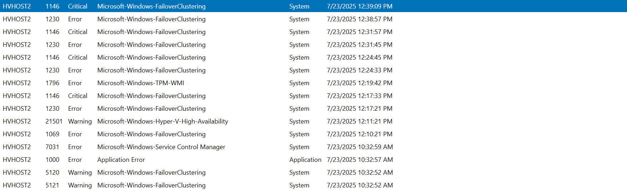The width and height of the screenshot is (627, 191).
Task: Select event ID 1069 error row
Action: click(x=313, y=134)
